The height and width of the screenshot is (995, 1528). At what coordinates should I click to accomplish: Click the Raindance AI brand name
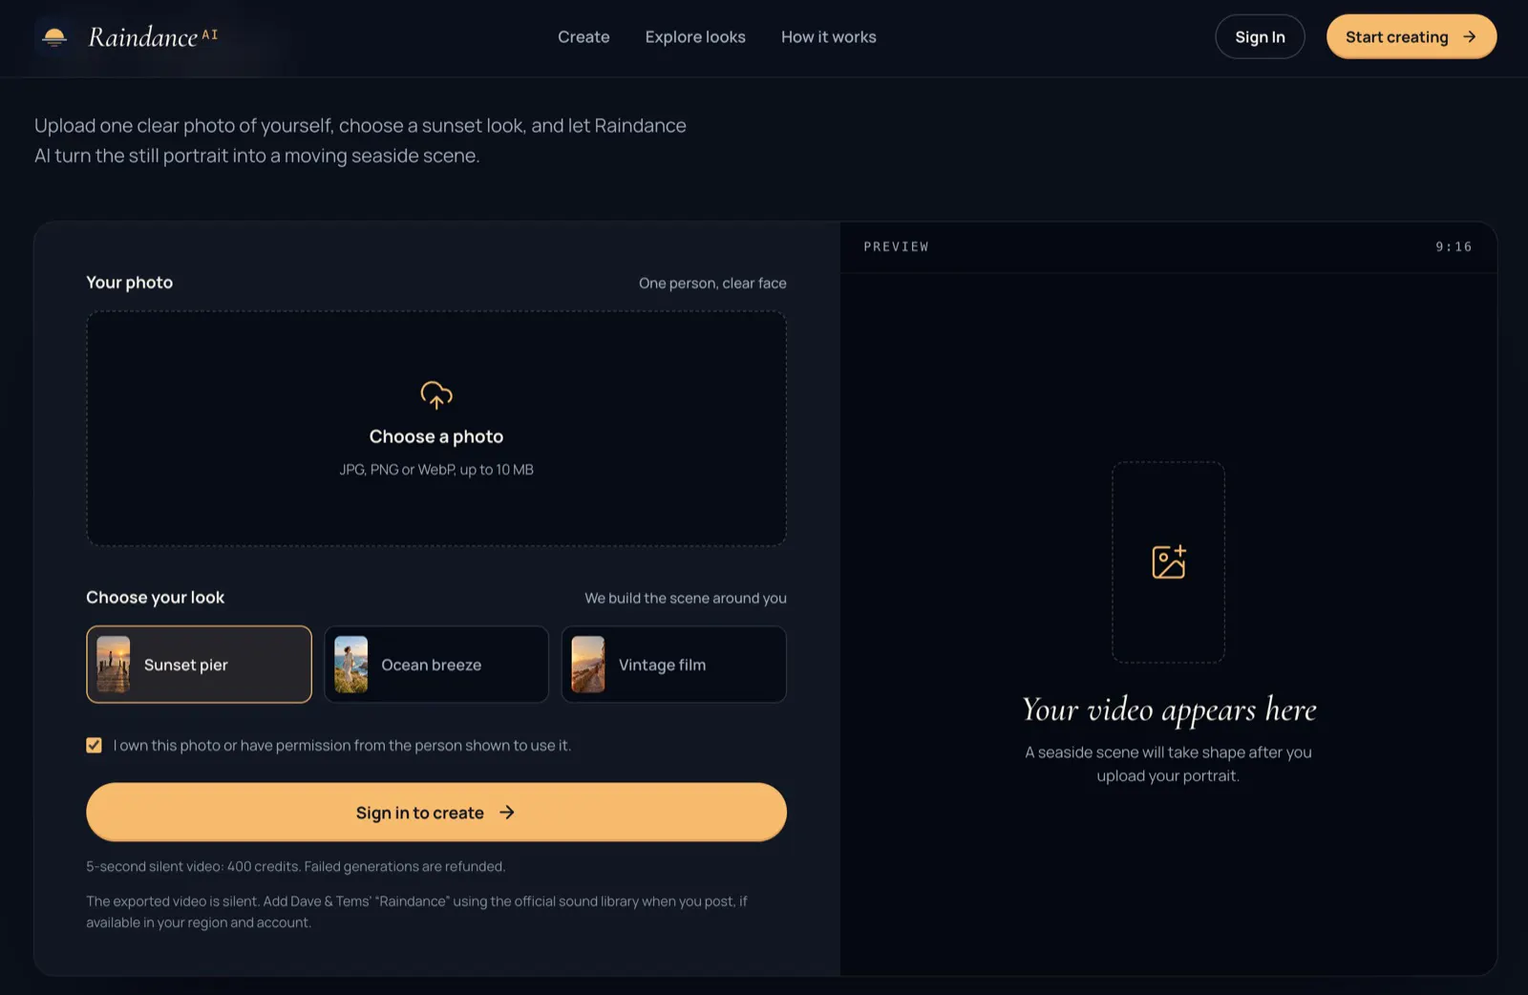[153, 37]
